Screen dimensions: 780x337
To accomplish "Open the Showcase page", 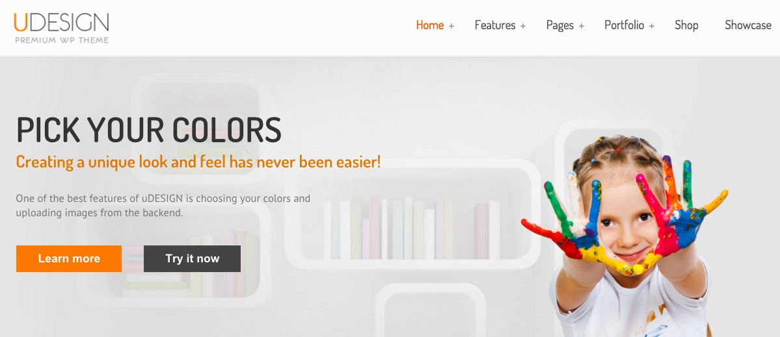I will tap(747, 25).
